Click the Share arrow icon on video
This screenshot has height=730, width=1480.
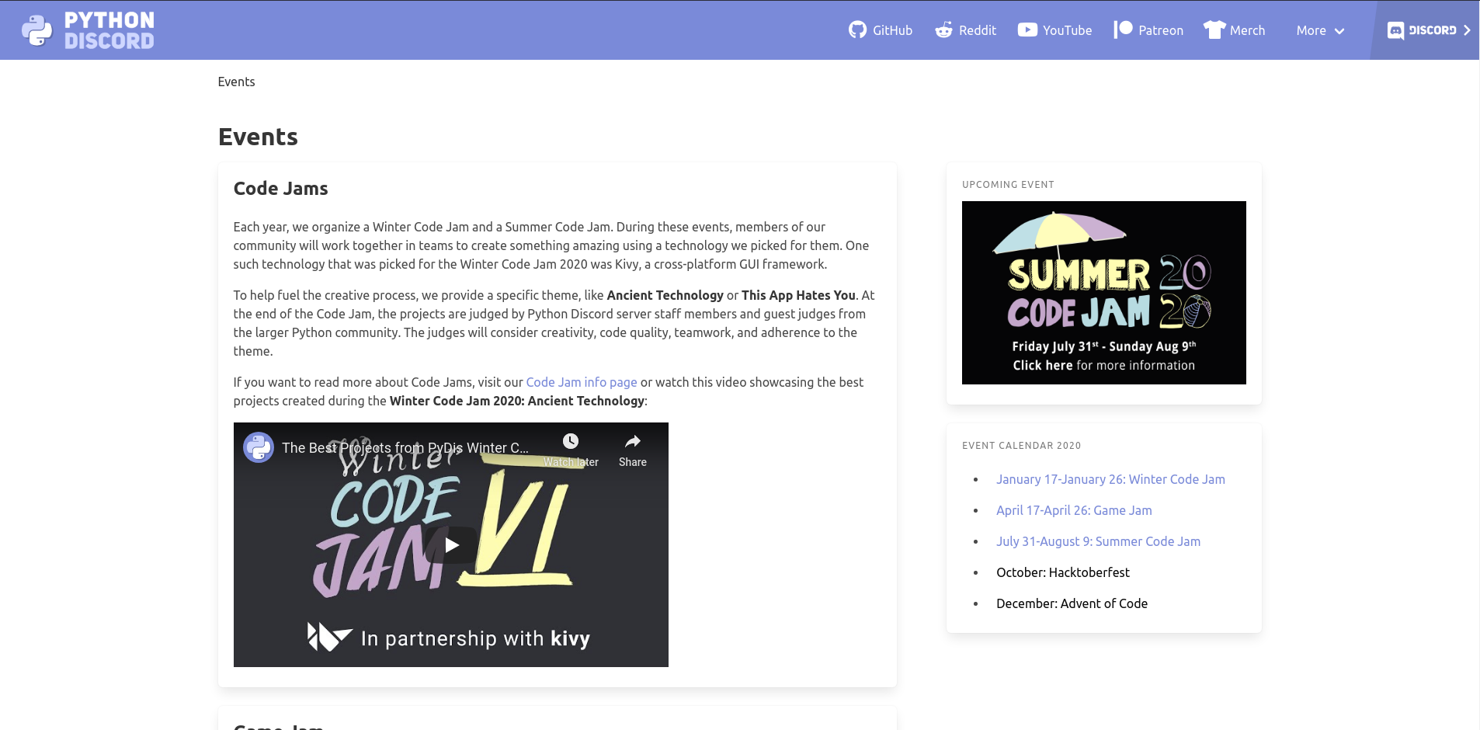[x=633, y=441]
